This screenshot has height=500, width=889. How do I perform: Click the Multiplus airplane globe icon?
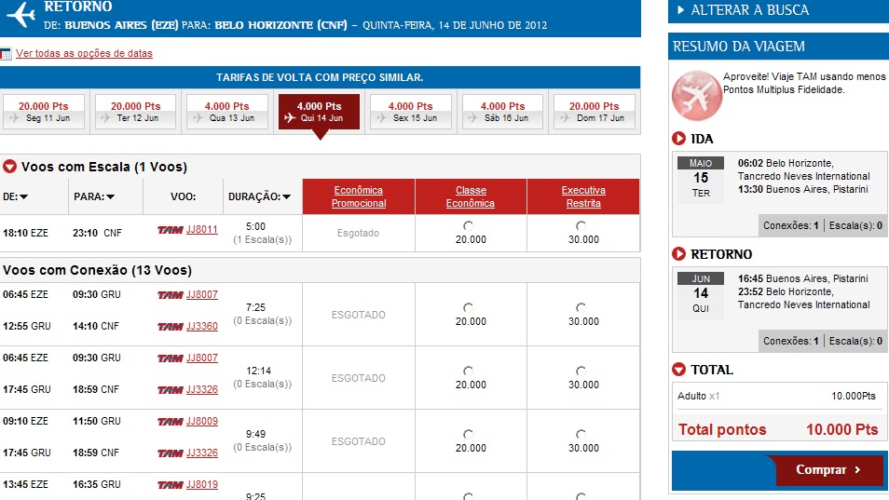[x=697, y=96]
